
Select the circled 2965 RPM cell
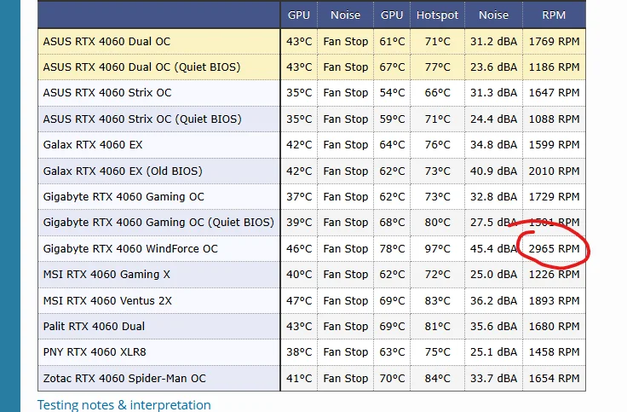point(554,249)
